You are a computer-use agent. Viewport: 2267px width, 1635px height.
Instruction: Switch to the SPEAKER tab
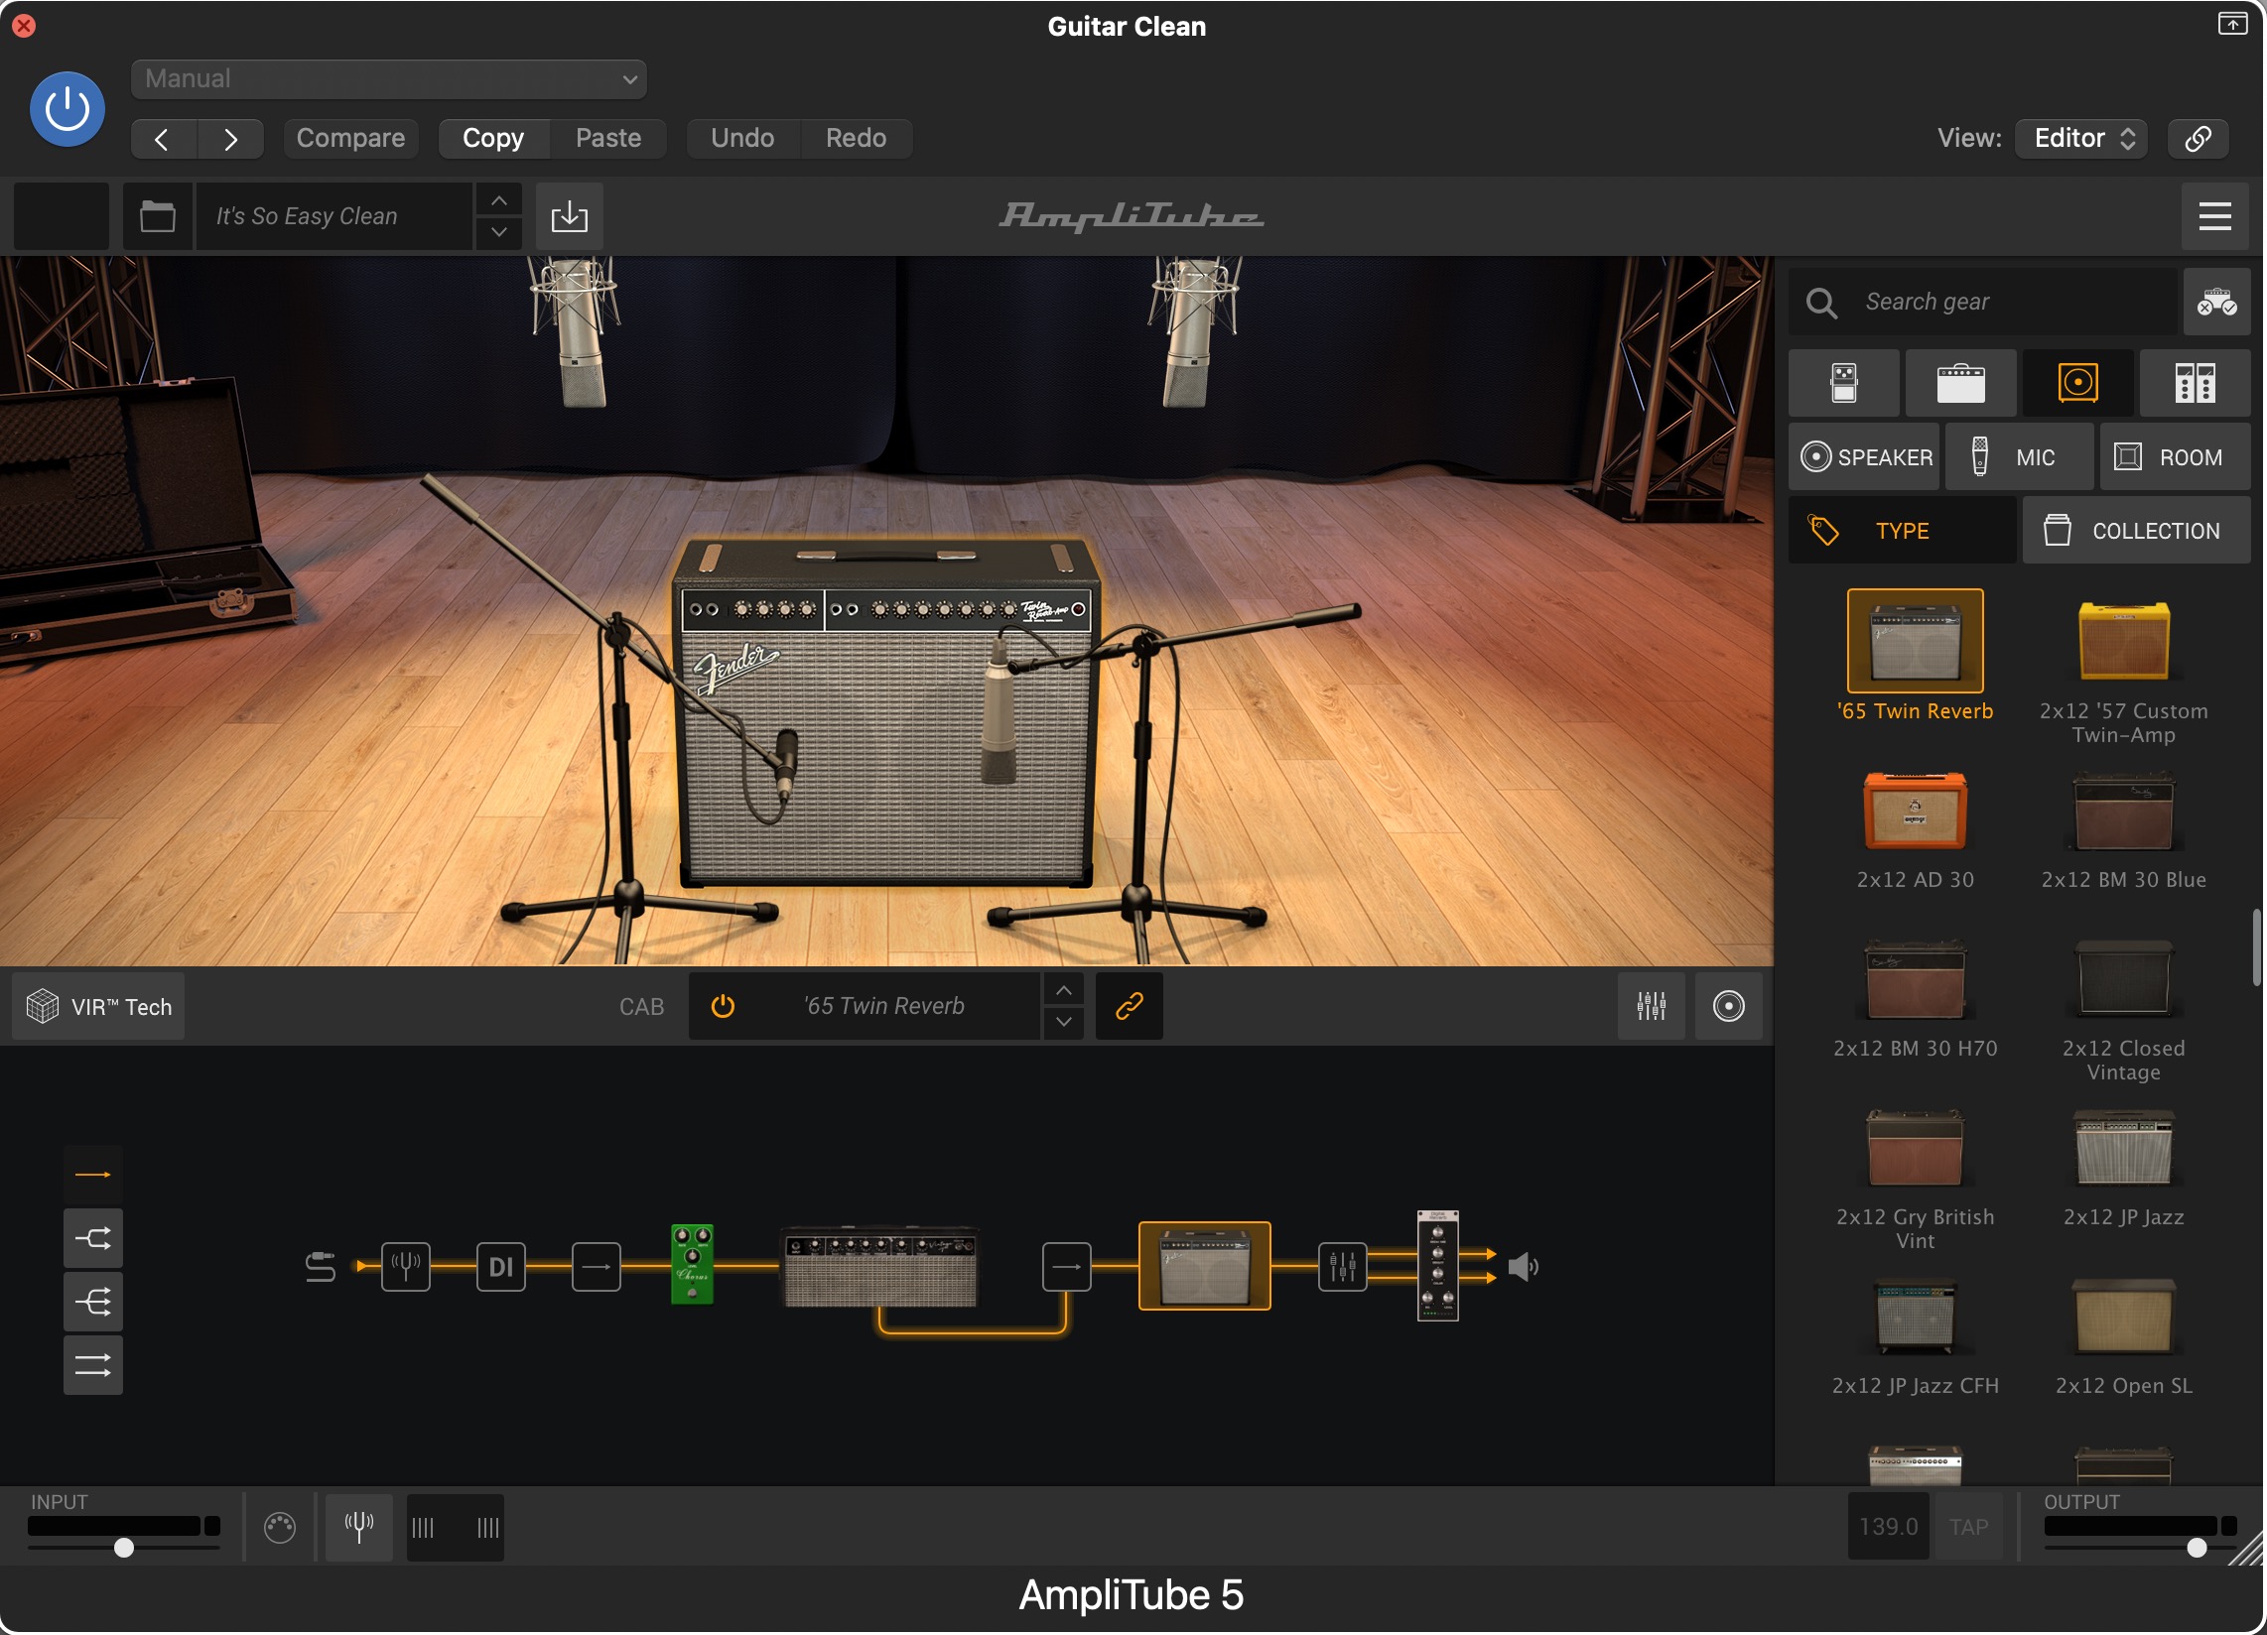(x=1864, y=456)
